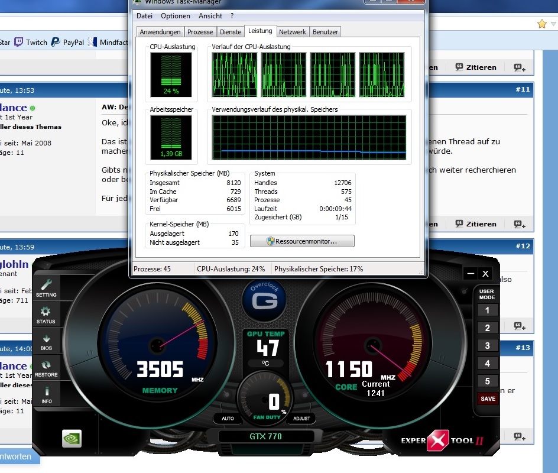Select user mode profile 1

[x=487, y=310]
